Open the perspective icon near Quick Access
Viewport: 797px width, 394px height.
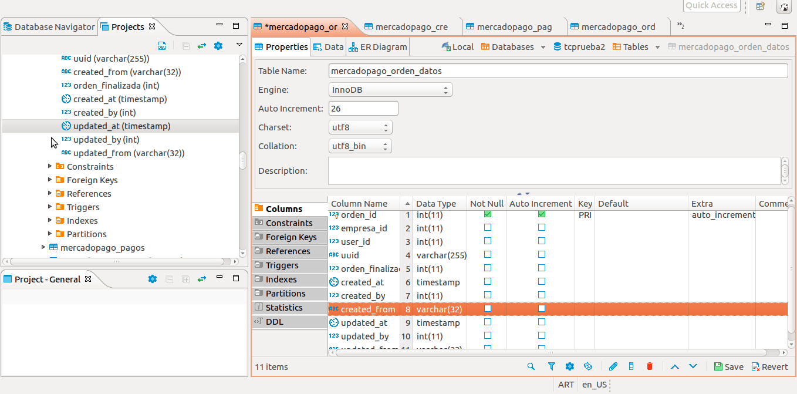760,6
